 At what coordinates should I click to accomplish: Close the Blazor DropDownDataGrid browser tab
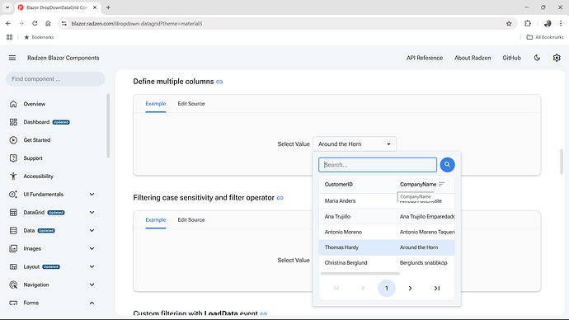(x=95, y=7)
